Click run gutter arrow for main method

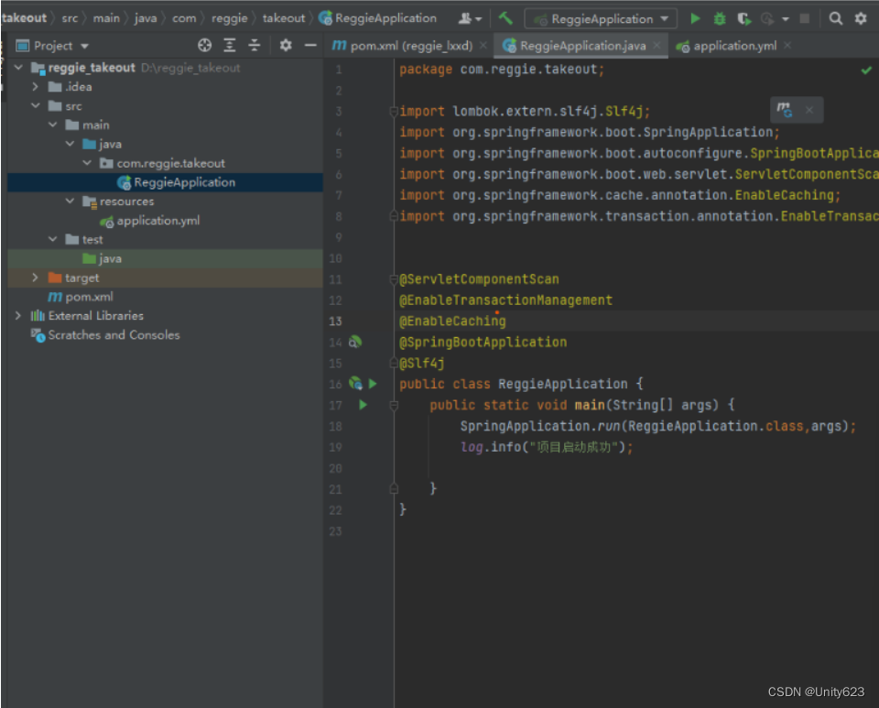point(363,404)
